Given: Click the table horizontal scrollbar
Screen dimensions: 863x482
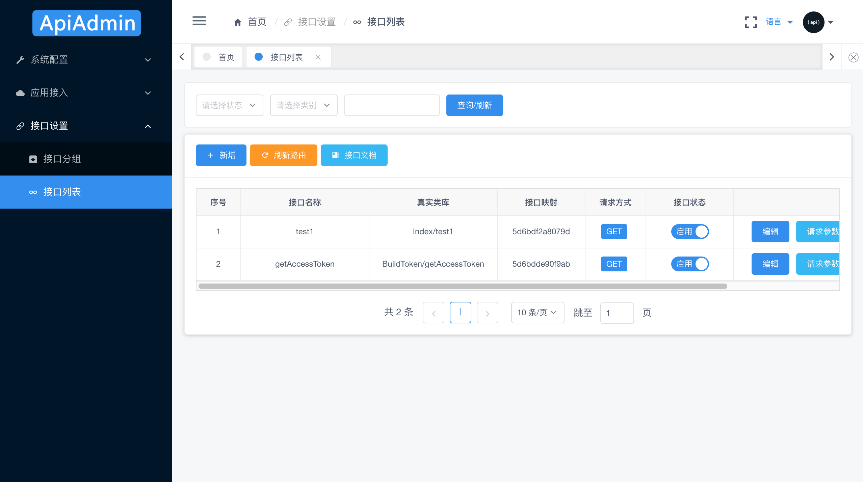Looking at the screenshot, I should click(463, 286).
